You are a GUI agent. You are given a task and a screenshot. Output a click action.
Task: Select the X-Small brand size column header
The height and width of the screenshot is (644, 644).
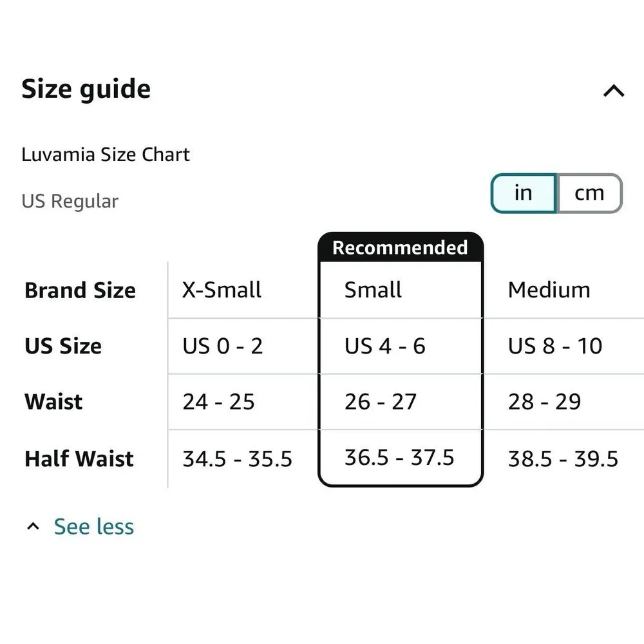[x=222, y=290]
